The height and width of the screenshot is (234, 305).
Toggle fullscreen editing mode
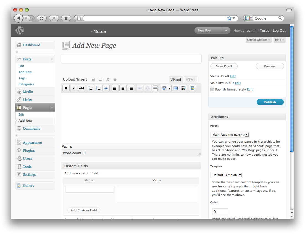176,88
